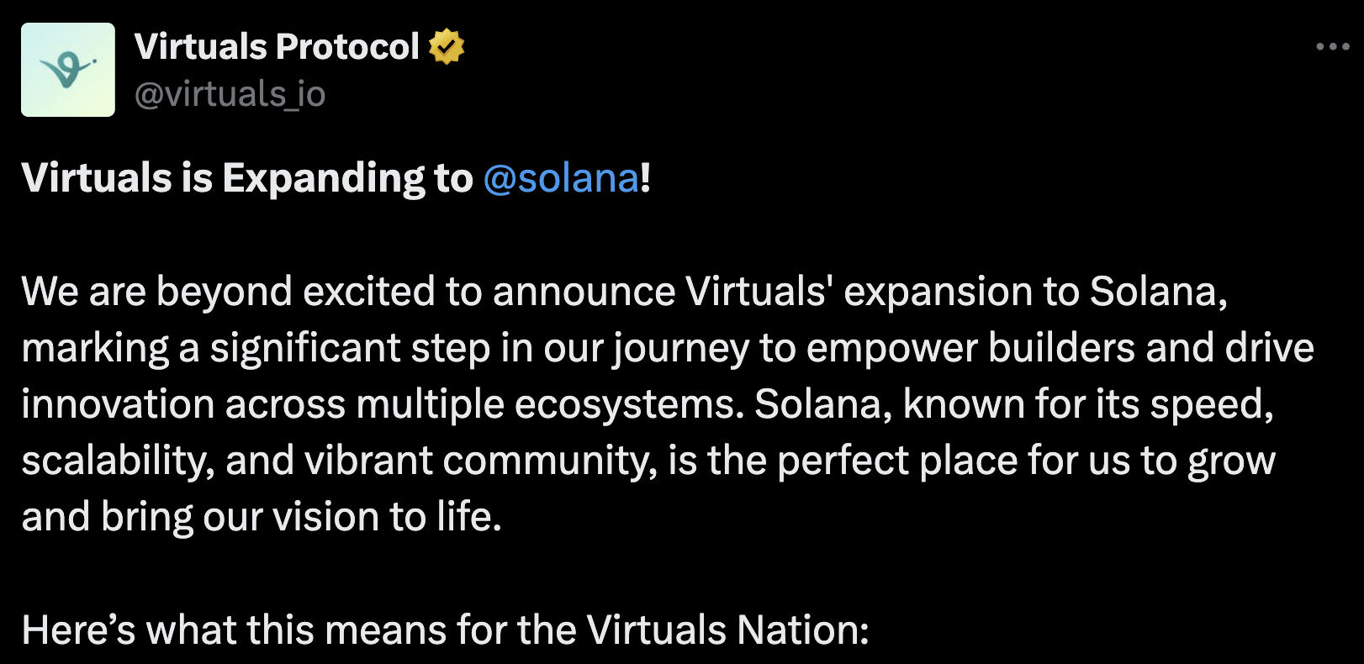Click the word "journey" in the post body
Image resolution: width=1364 pixels, height=664 pixels.
[x=681, y=348]
